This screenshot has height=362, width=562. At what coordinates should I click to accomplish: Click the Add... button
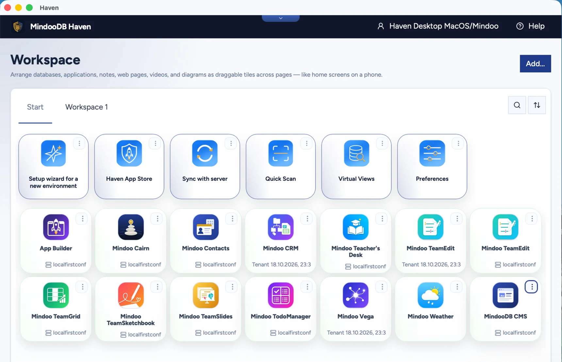click(x=535, y=63)
